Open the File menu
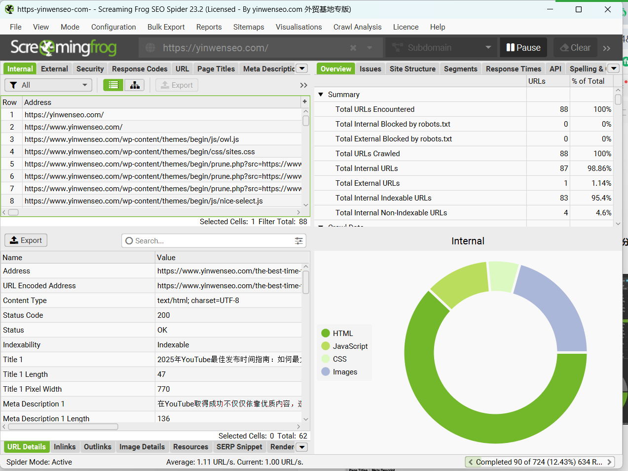Viewport: 628px width, 471px height. tap(16, 27)
